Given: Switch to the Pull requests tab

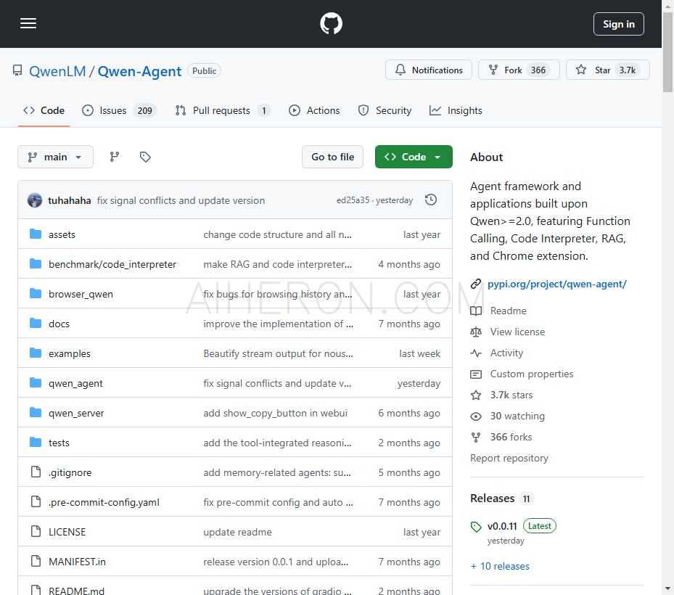Looking at the screenshot, I should point(222,111).
